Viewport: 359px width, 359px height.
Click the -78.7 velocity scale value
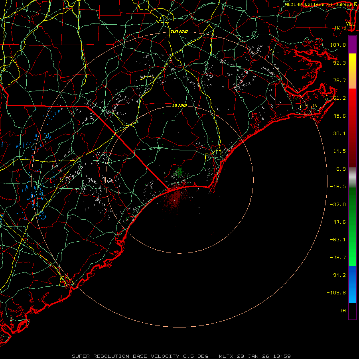click(x=338, y=258)
